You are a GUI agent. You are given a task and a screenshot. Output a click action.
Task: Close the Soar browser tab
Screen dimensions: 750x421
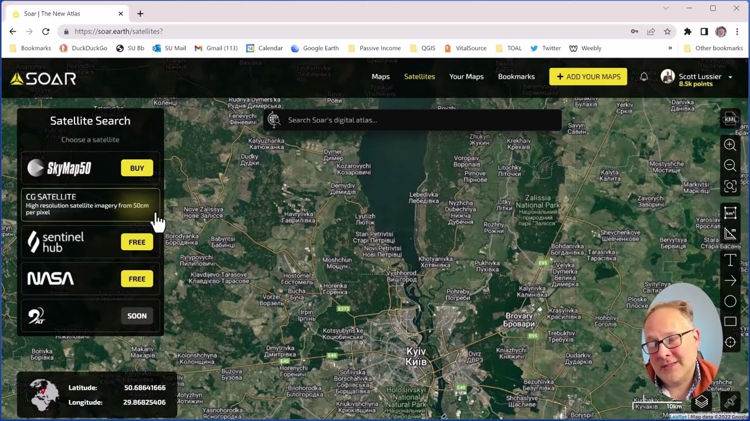point(121,13)
